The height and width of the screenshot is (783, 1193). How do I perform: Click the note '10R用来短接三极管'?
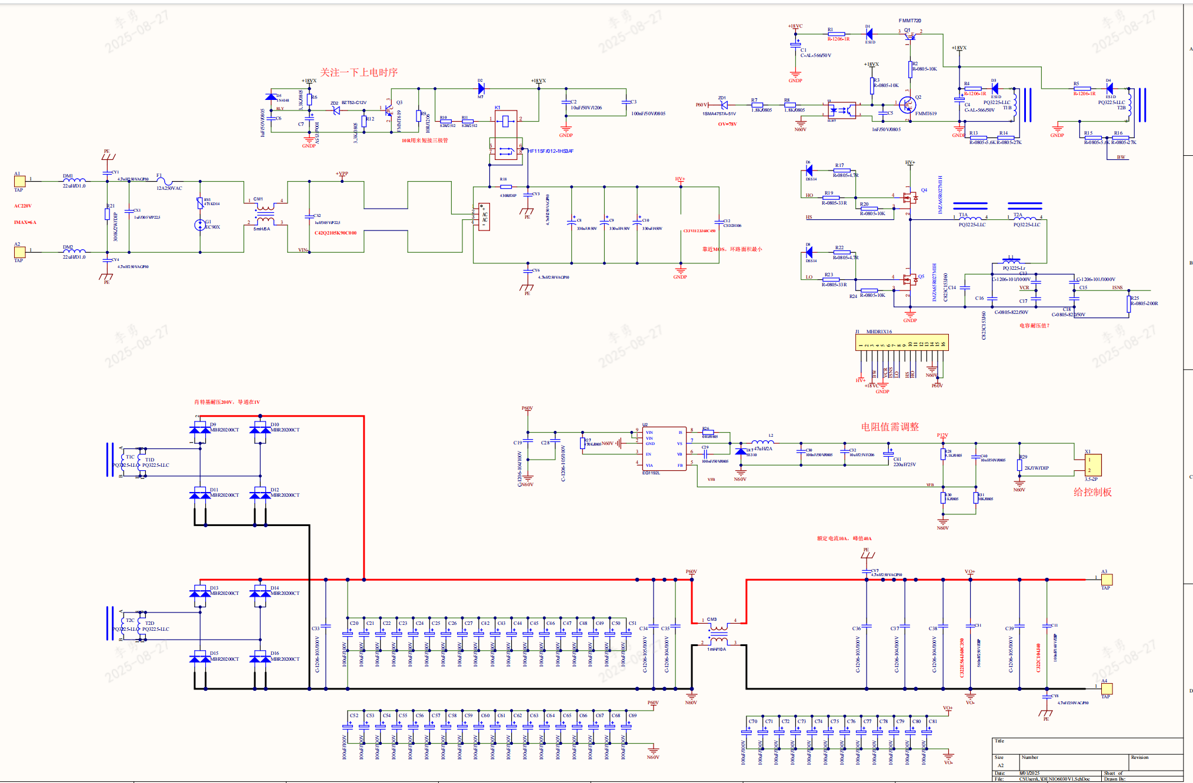(425, 140)
